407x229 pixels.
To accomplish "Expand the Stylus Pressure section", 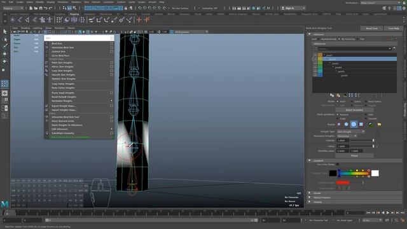I will (309, 197).
